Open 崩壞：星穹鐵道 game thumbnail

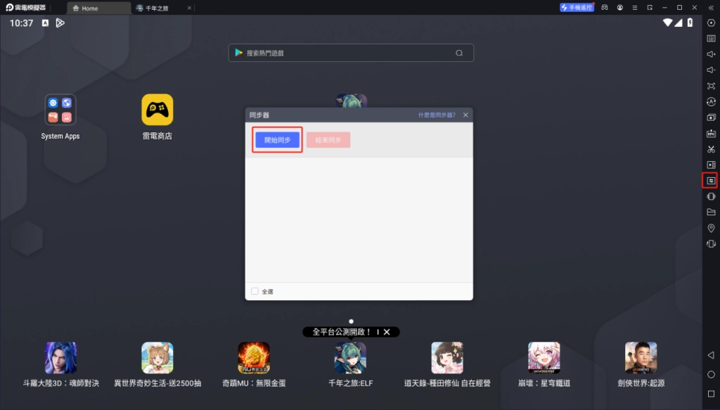(x=544, y=358)
